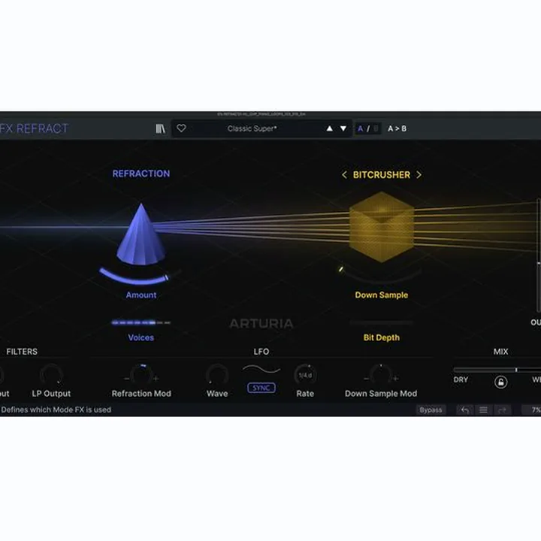Favorite the preset with the heart icon
This screenshot has height=541, width=541.
coord(181,128)
